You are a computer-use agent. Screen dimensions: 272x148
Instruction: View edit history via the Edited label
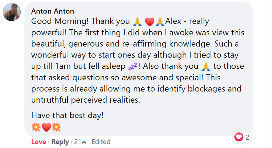pyautogui.click(x=101, y=142)
